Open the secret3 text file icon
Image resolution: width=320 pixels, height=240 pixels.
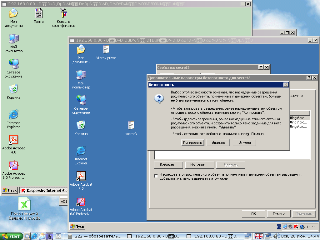click(131, 126)
